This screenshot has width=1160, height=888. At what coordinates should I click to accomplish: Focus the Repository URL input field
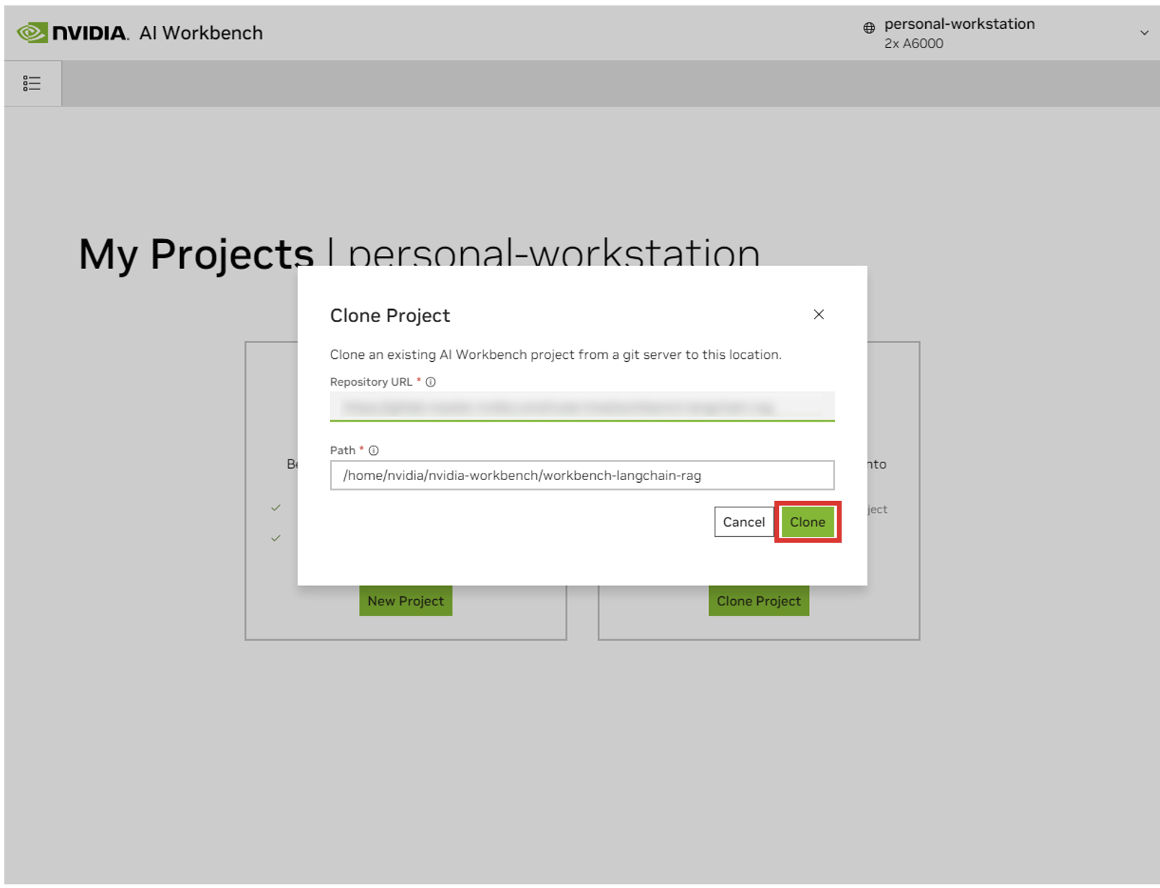pyautogui.click(x=582, y=407)
